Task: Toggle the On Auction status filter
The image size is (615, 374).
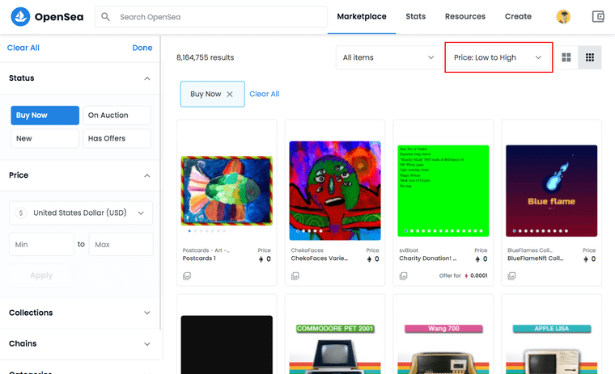Action: [x=117, y=116]
